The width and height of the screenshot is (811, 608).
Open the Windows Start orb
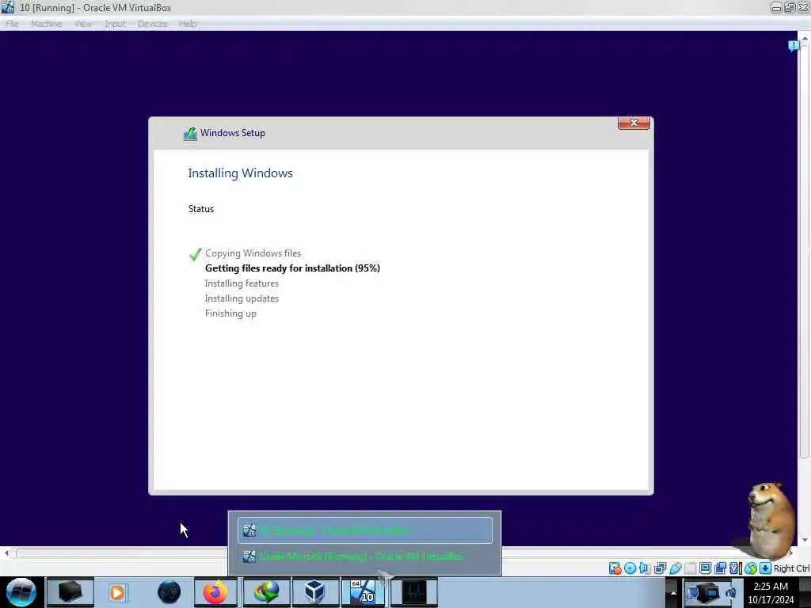point(21,592)
